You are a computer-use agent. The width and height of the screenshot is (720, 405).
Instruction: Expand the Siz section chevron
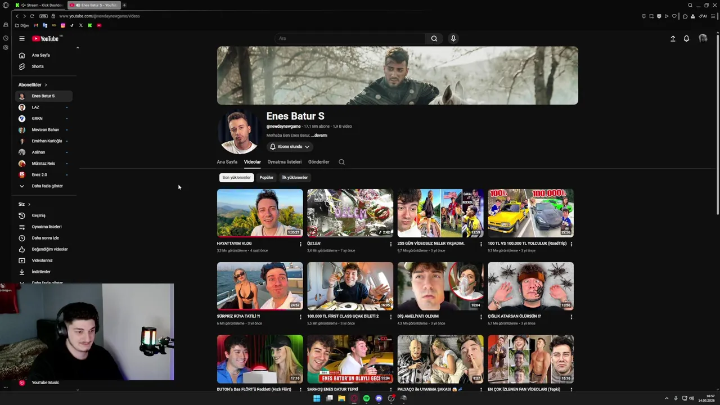tap(29, 204)
